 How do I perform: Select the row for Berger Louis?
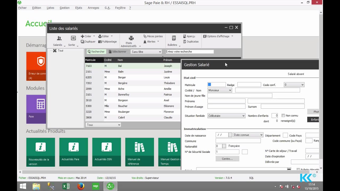[x=133, y=77]
